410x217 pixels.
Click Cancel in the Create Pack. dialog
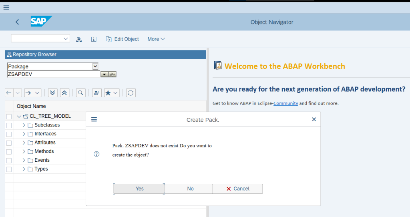point(237,189)
